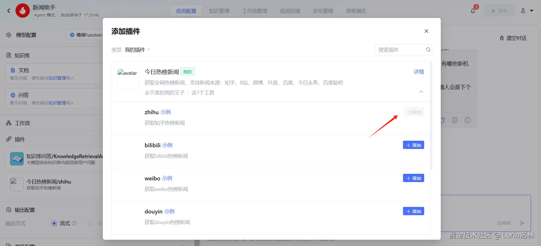The width and height of the screenshot is (541, 246).
Task: Click the disabled 已添加 button for zhihu
Action: [414, 112]
